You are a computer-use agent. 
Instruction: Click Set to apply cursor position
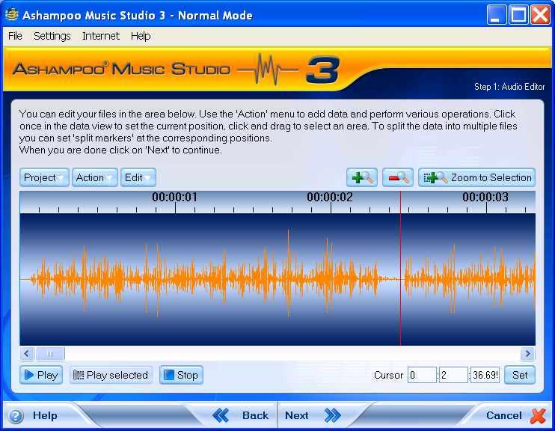[520, 375]
